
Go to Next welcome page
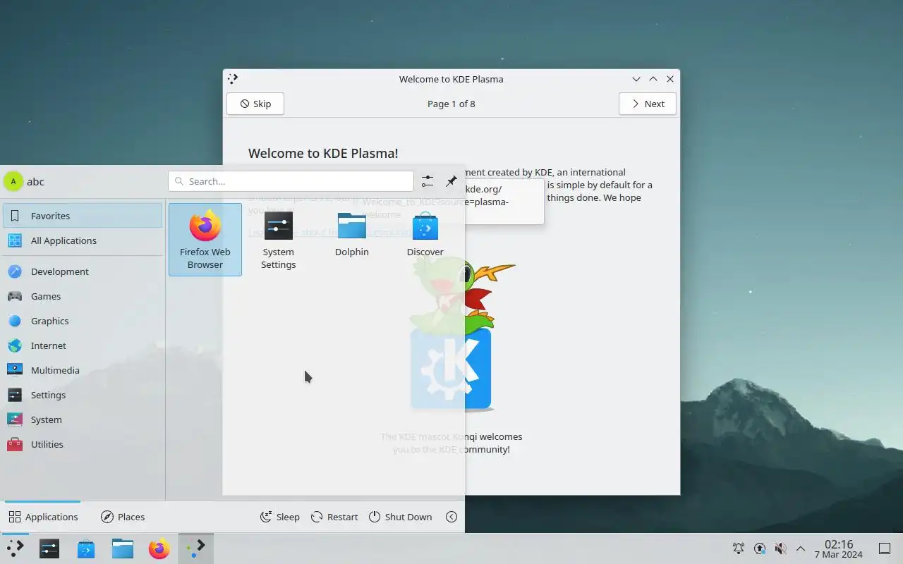click(648, 104)
